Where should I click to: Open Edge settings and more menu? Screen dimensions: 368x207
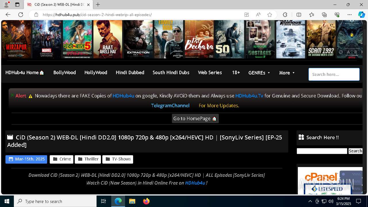[350, 15]
